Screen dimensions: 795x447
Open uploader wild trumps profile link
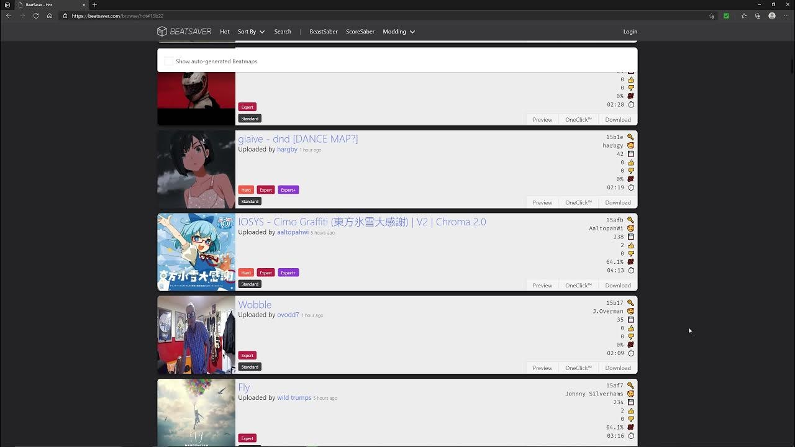294,398
